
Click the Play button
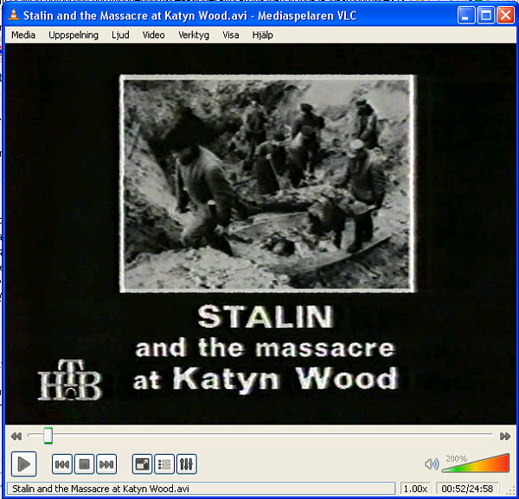(24, 464)
